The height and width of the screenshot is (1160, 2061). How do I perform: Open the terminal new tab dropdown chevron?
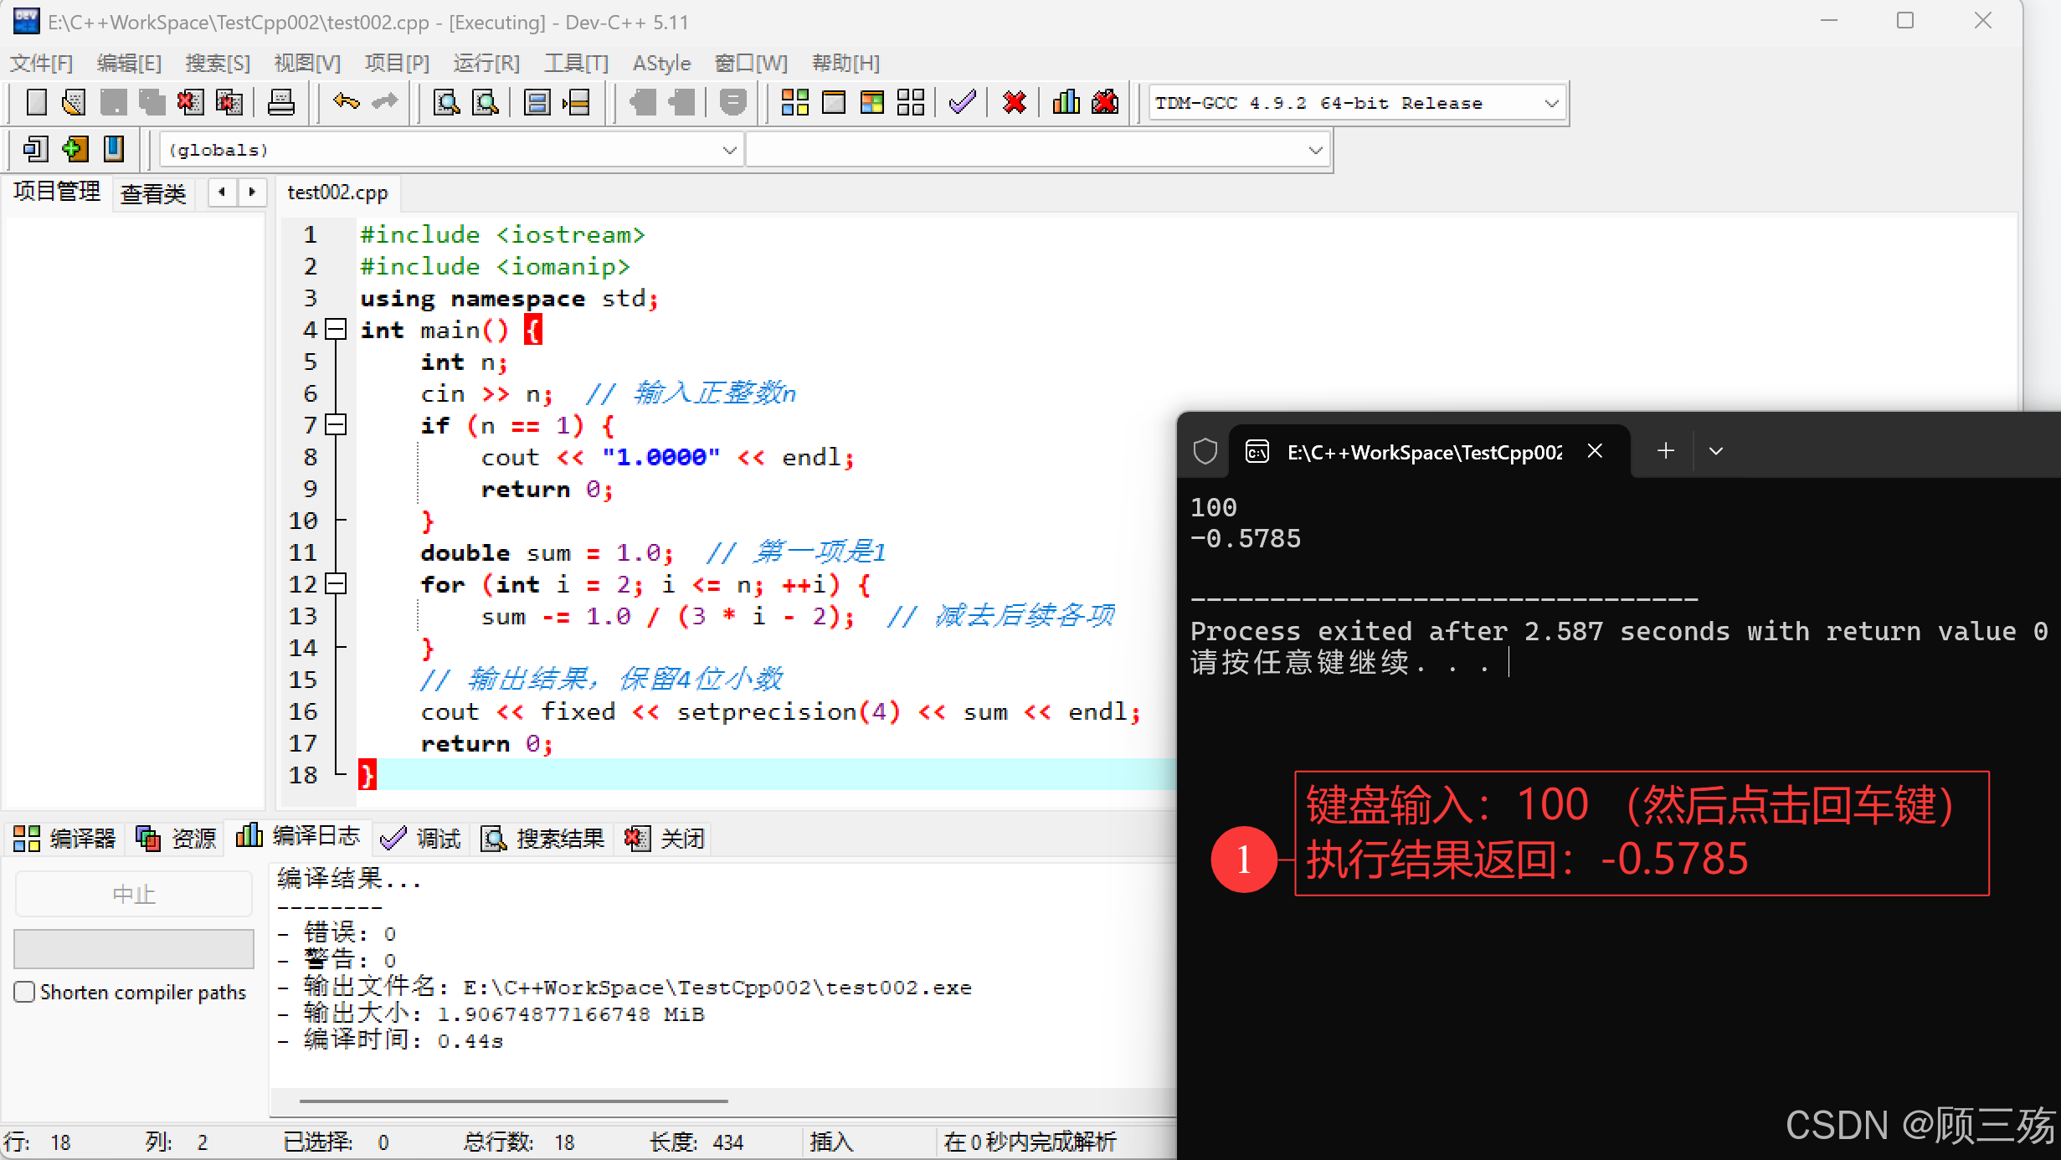(x=1715, y=452)
